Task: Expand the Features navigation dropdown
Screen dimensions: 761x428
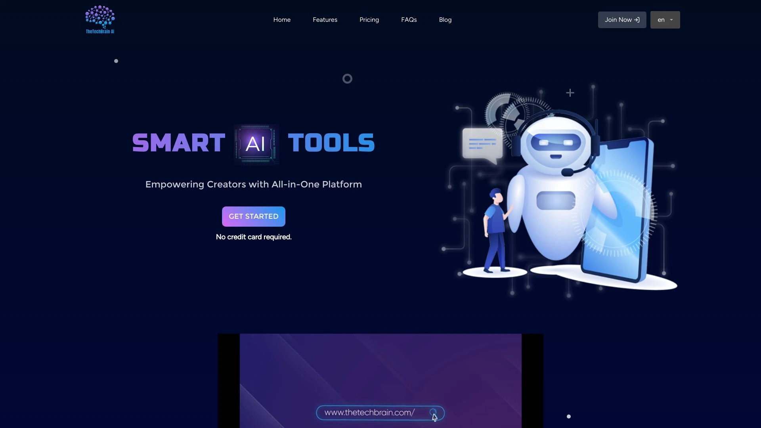Action: point(325,19)
